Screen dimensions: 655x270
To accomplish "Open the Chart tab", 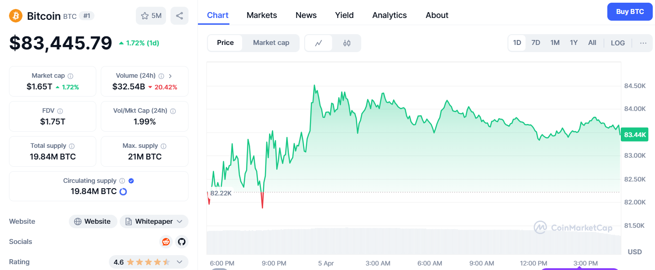I will pyautogui.click(x=218, y=15).
